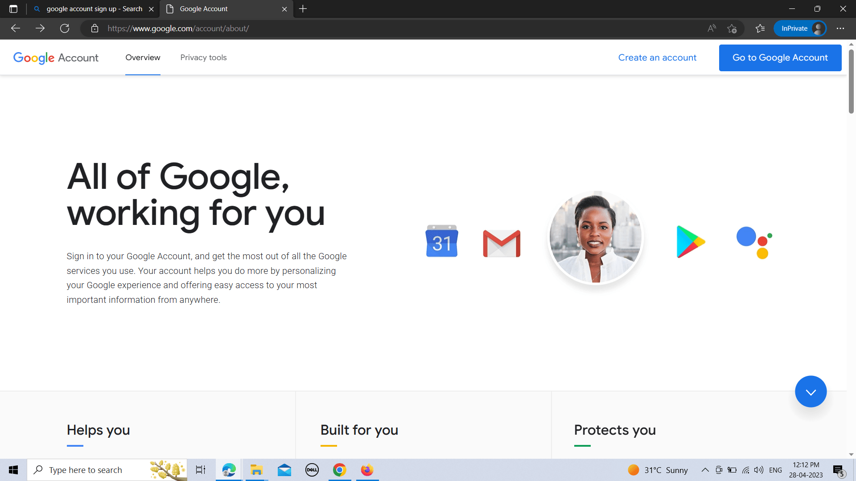Switch to the Privacy tools tab
The image size is (856, 481).
[203, 57]
